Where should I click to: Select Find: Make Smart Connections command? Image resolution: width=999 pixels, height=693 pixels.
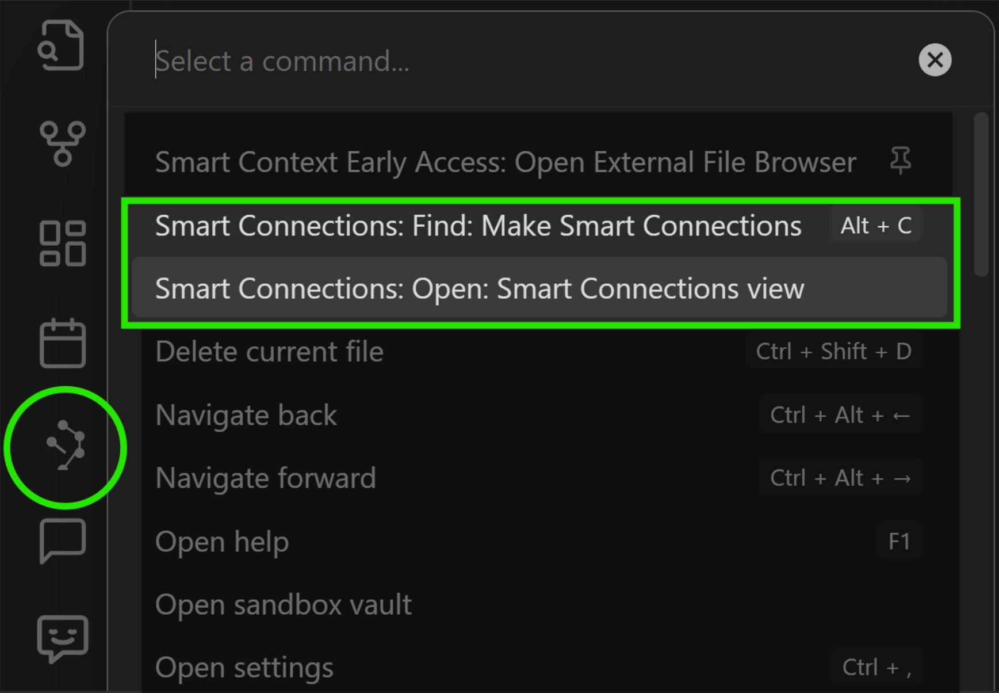click(539, 226)
